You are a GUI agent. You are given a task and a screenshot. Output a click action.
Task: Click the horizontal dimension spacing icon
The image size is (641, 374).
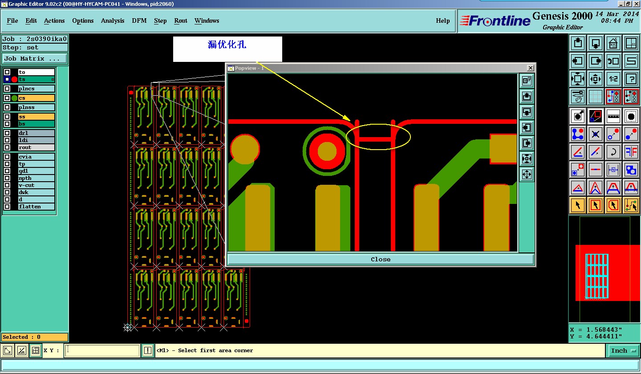(x=613, y=170)
